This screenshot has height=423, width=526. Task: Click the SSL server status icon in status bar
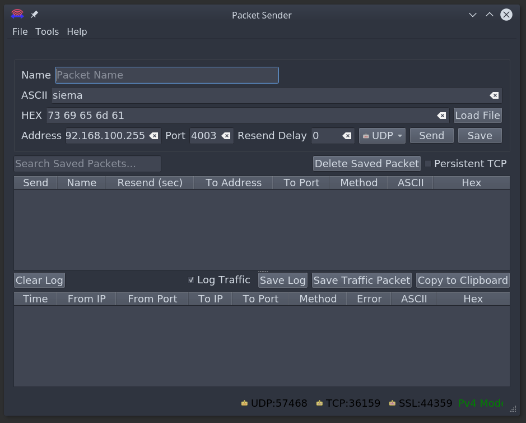(x=392, y=403)
